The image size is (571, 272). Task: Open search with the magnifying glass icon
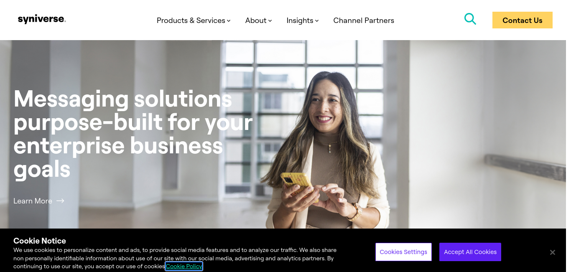(470, 19)
